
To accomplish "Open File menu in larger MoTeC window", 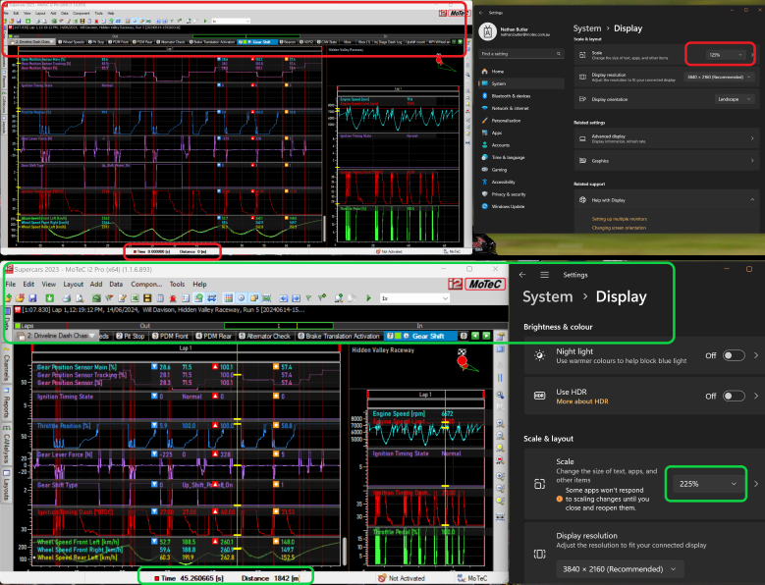I will [x=10, y=284].
